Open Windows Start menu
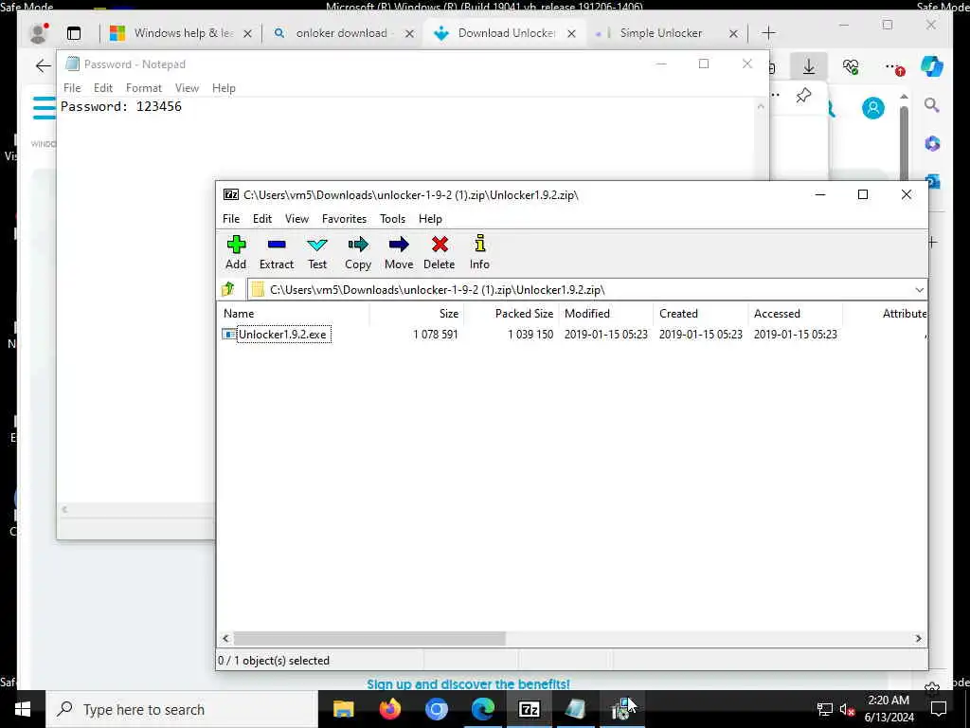970x728 pixels. 23,709
